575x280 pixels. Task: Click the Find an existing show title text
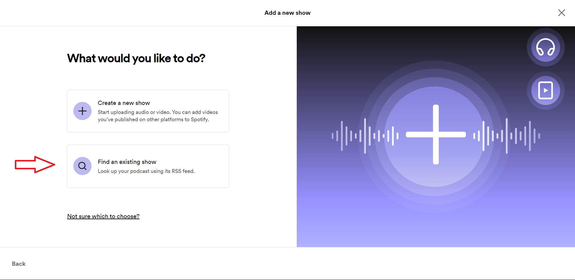(x=127, y=162)
